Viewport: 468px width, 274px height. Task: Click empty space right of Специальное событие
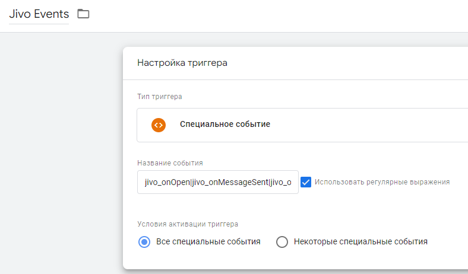[368, 125]
